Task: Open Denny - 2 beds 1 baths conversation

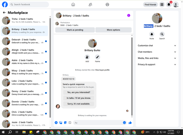Action: coord(25,93)
